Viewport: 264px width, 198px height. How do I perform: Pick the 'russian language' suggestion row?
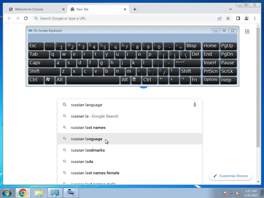pyautogui.click(x=130, y=139)
